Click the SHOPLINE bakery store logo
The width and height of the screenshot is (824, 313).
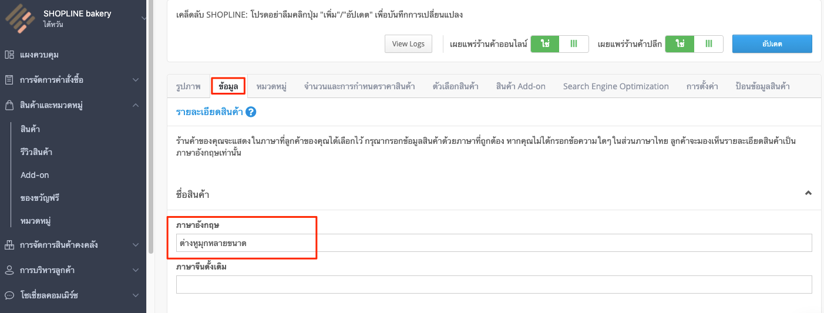[x=21, y=19]
